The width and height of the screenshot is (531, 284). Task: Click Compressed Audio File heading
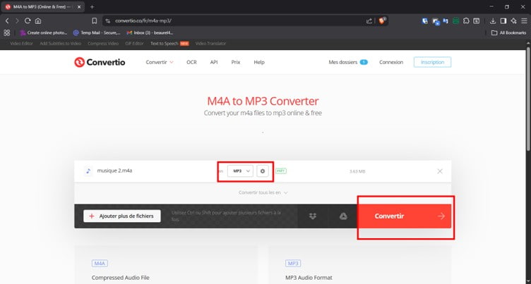(x=121, y=278)
